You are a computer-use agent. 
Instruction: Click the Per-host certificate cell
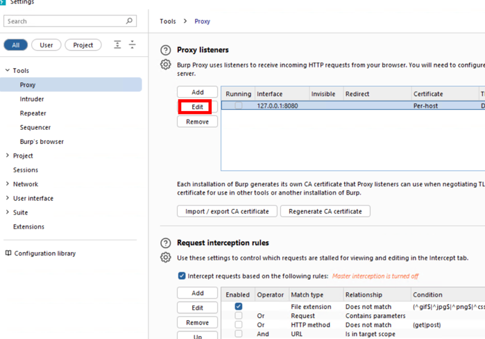coord(425,106)
